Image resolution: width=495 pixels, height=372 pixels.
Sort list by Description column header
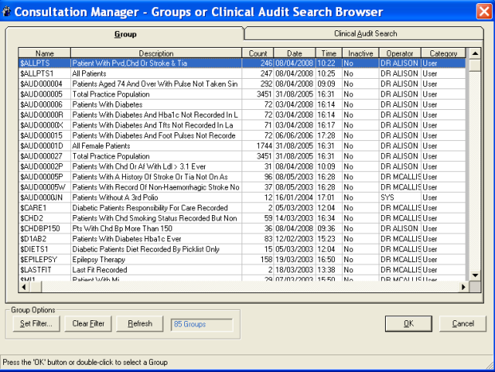pos(156,53)
